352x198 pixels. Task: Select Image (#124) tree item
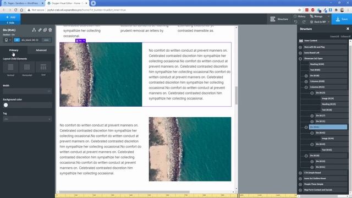(x=334, y=98)
